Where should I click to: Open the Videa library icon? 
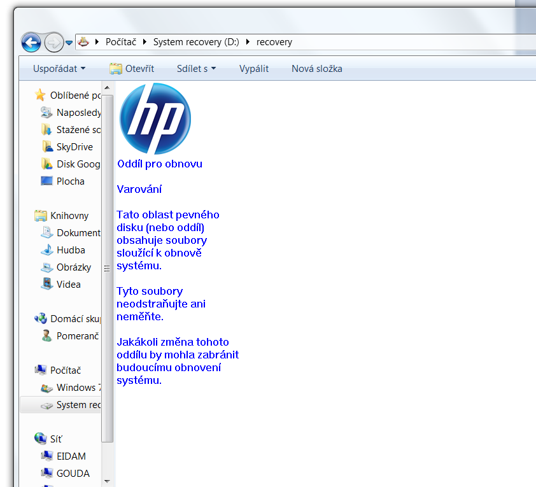coord(46,285)
